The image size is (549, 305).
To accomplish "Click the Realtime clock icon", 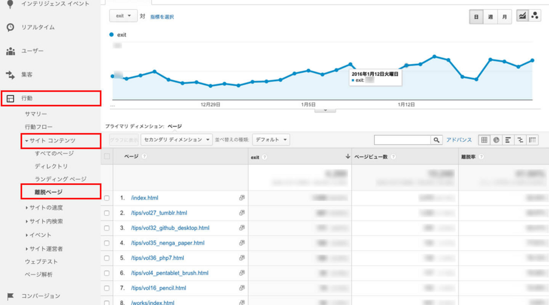I will tap(11, 27).
